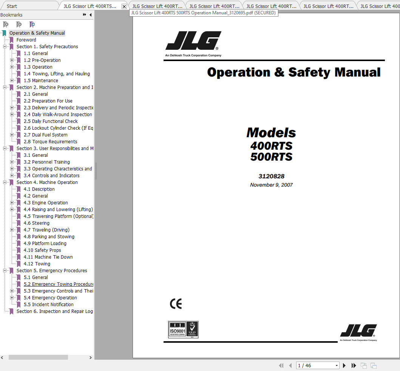400x371 pixels.
Task: Open the page number dropdown
Action: click(337, 366)
